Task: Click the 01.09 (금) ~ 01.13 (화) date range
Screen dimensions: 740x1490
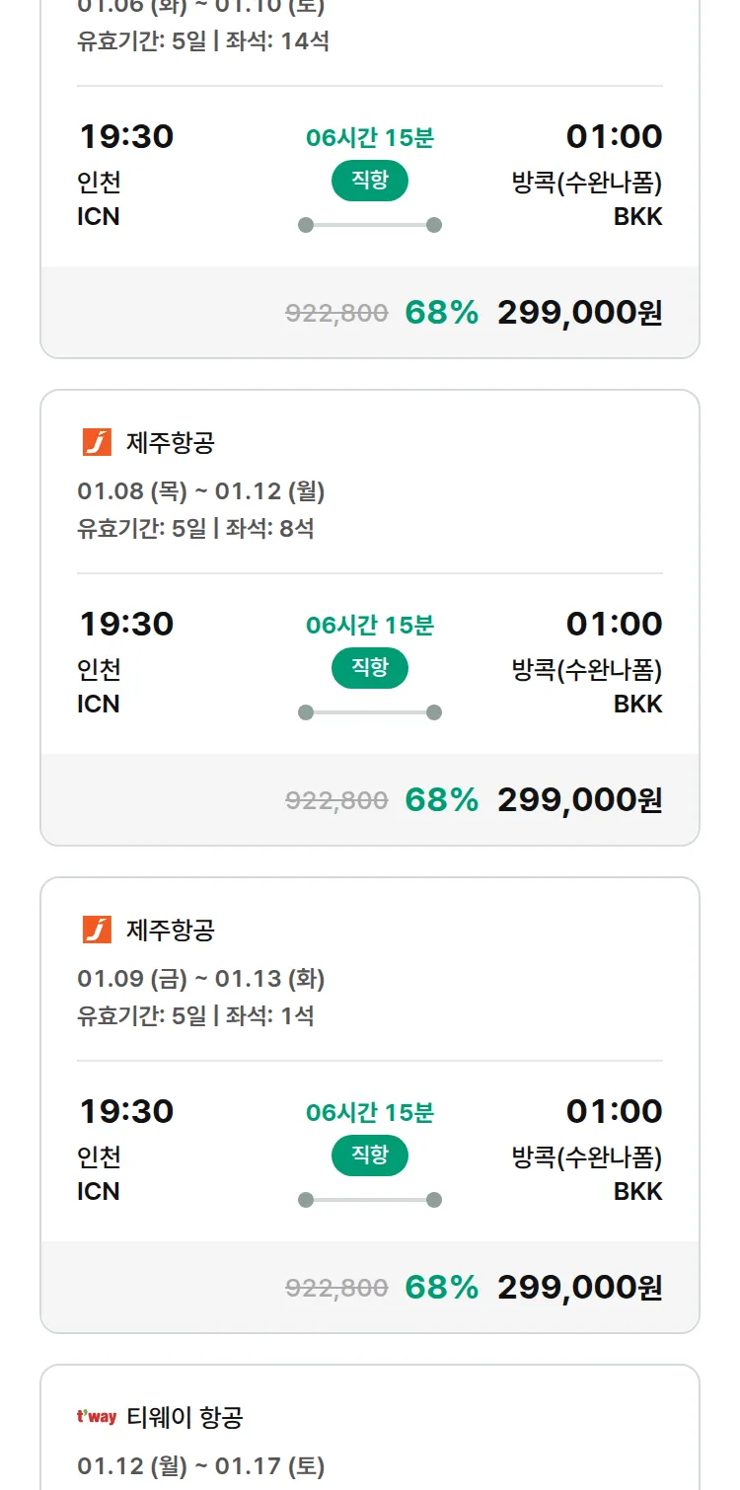Action: click(x=201, y=979)
